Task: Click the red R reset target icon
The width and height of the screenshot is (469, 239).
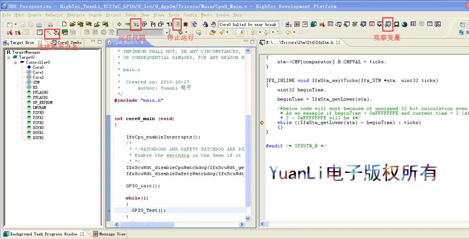Action: pos(186,24)
